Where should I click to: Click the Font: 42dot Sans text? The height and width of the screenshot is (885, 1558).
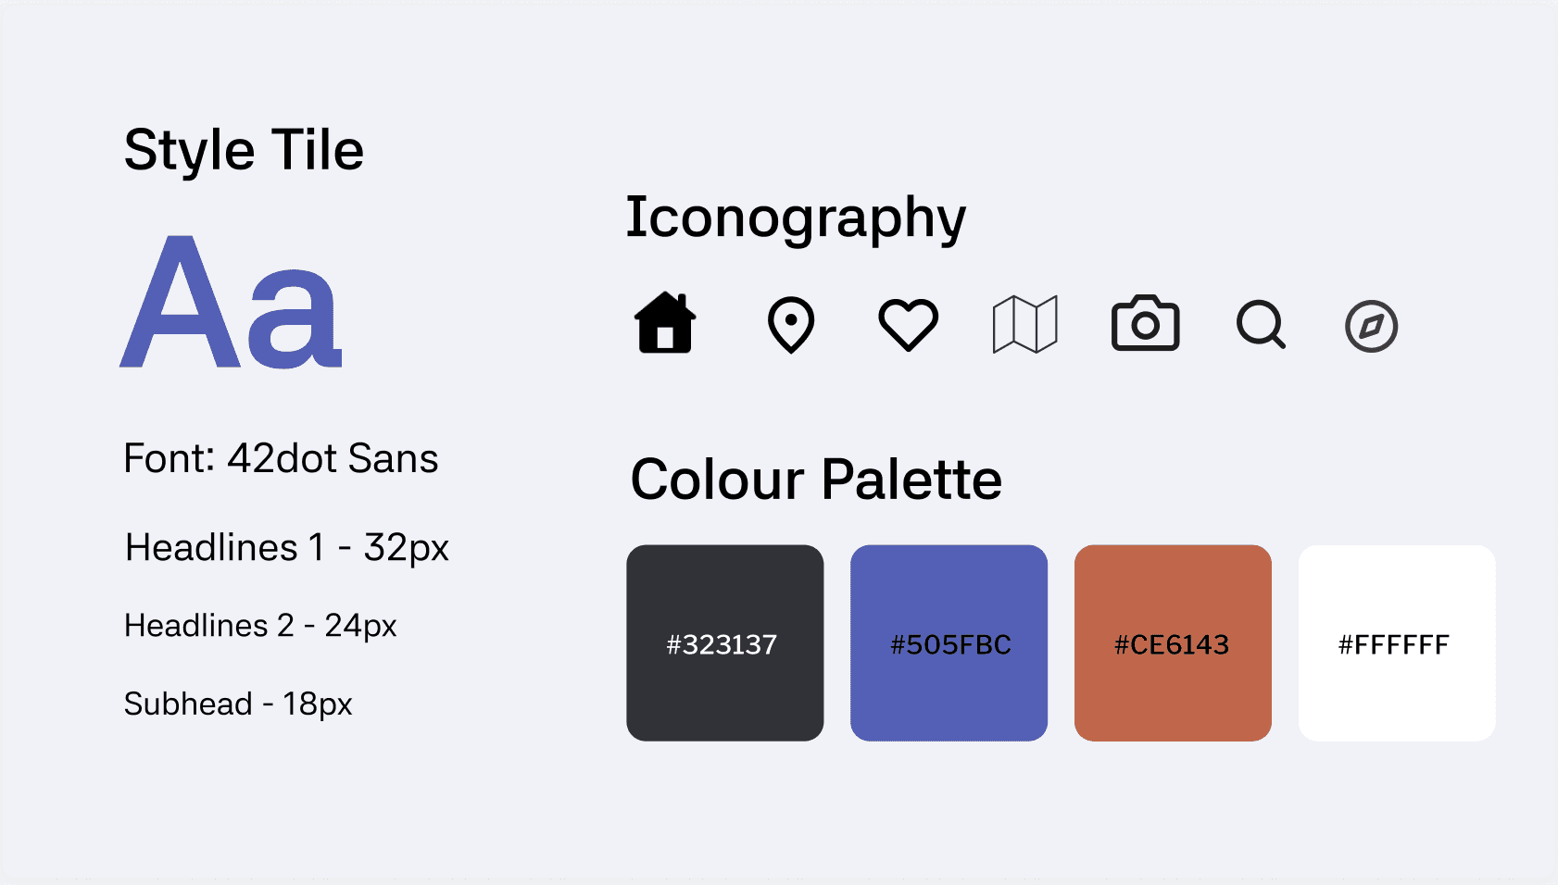click(x=281, y=458)
